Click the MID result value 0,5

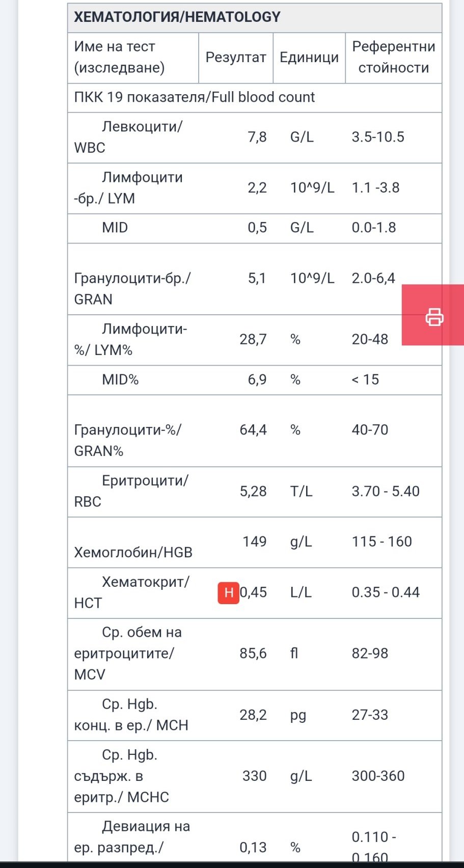pyautogui.click(x=257, y=228)
